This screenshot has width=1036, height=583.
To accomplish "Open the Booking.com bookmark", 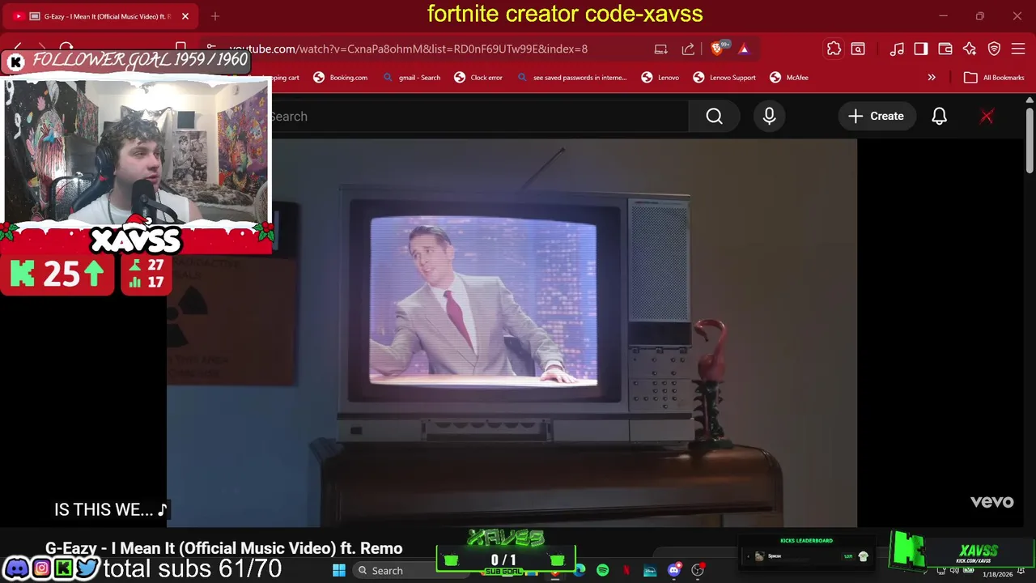I will tap(340, 78).
